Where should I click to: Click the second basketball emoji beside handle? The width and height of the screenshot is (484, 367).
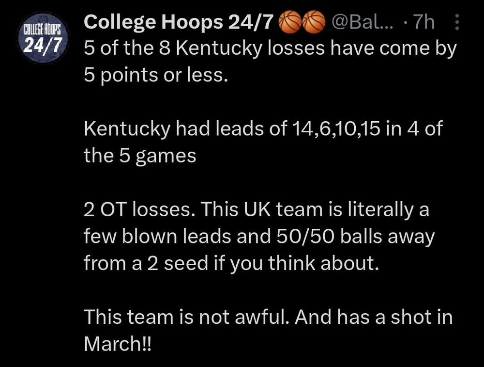pyautogui.click(x=314, y=22)
